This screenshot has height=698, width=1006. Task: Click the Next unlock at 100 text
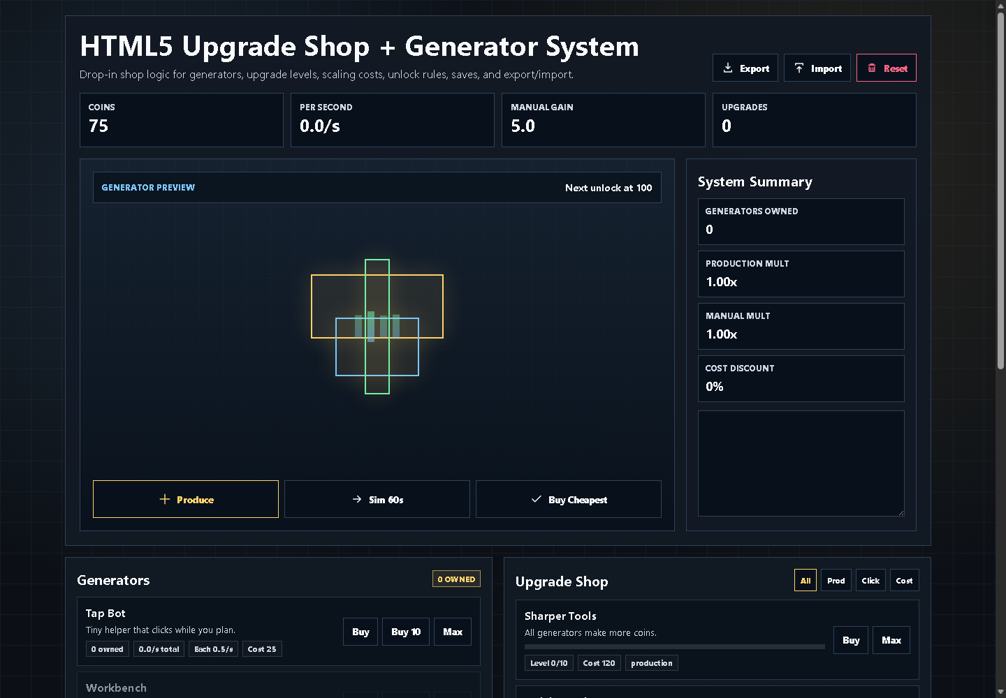(x=608, y=188)
